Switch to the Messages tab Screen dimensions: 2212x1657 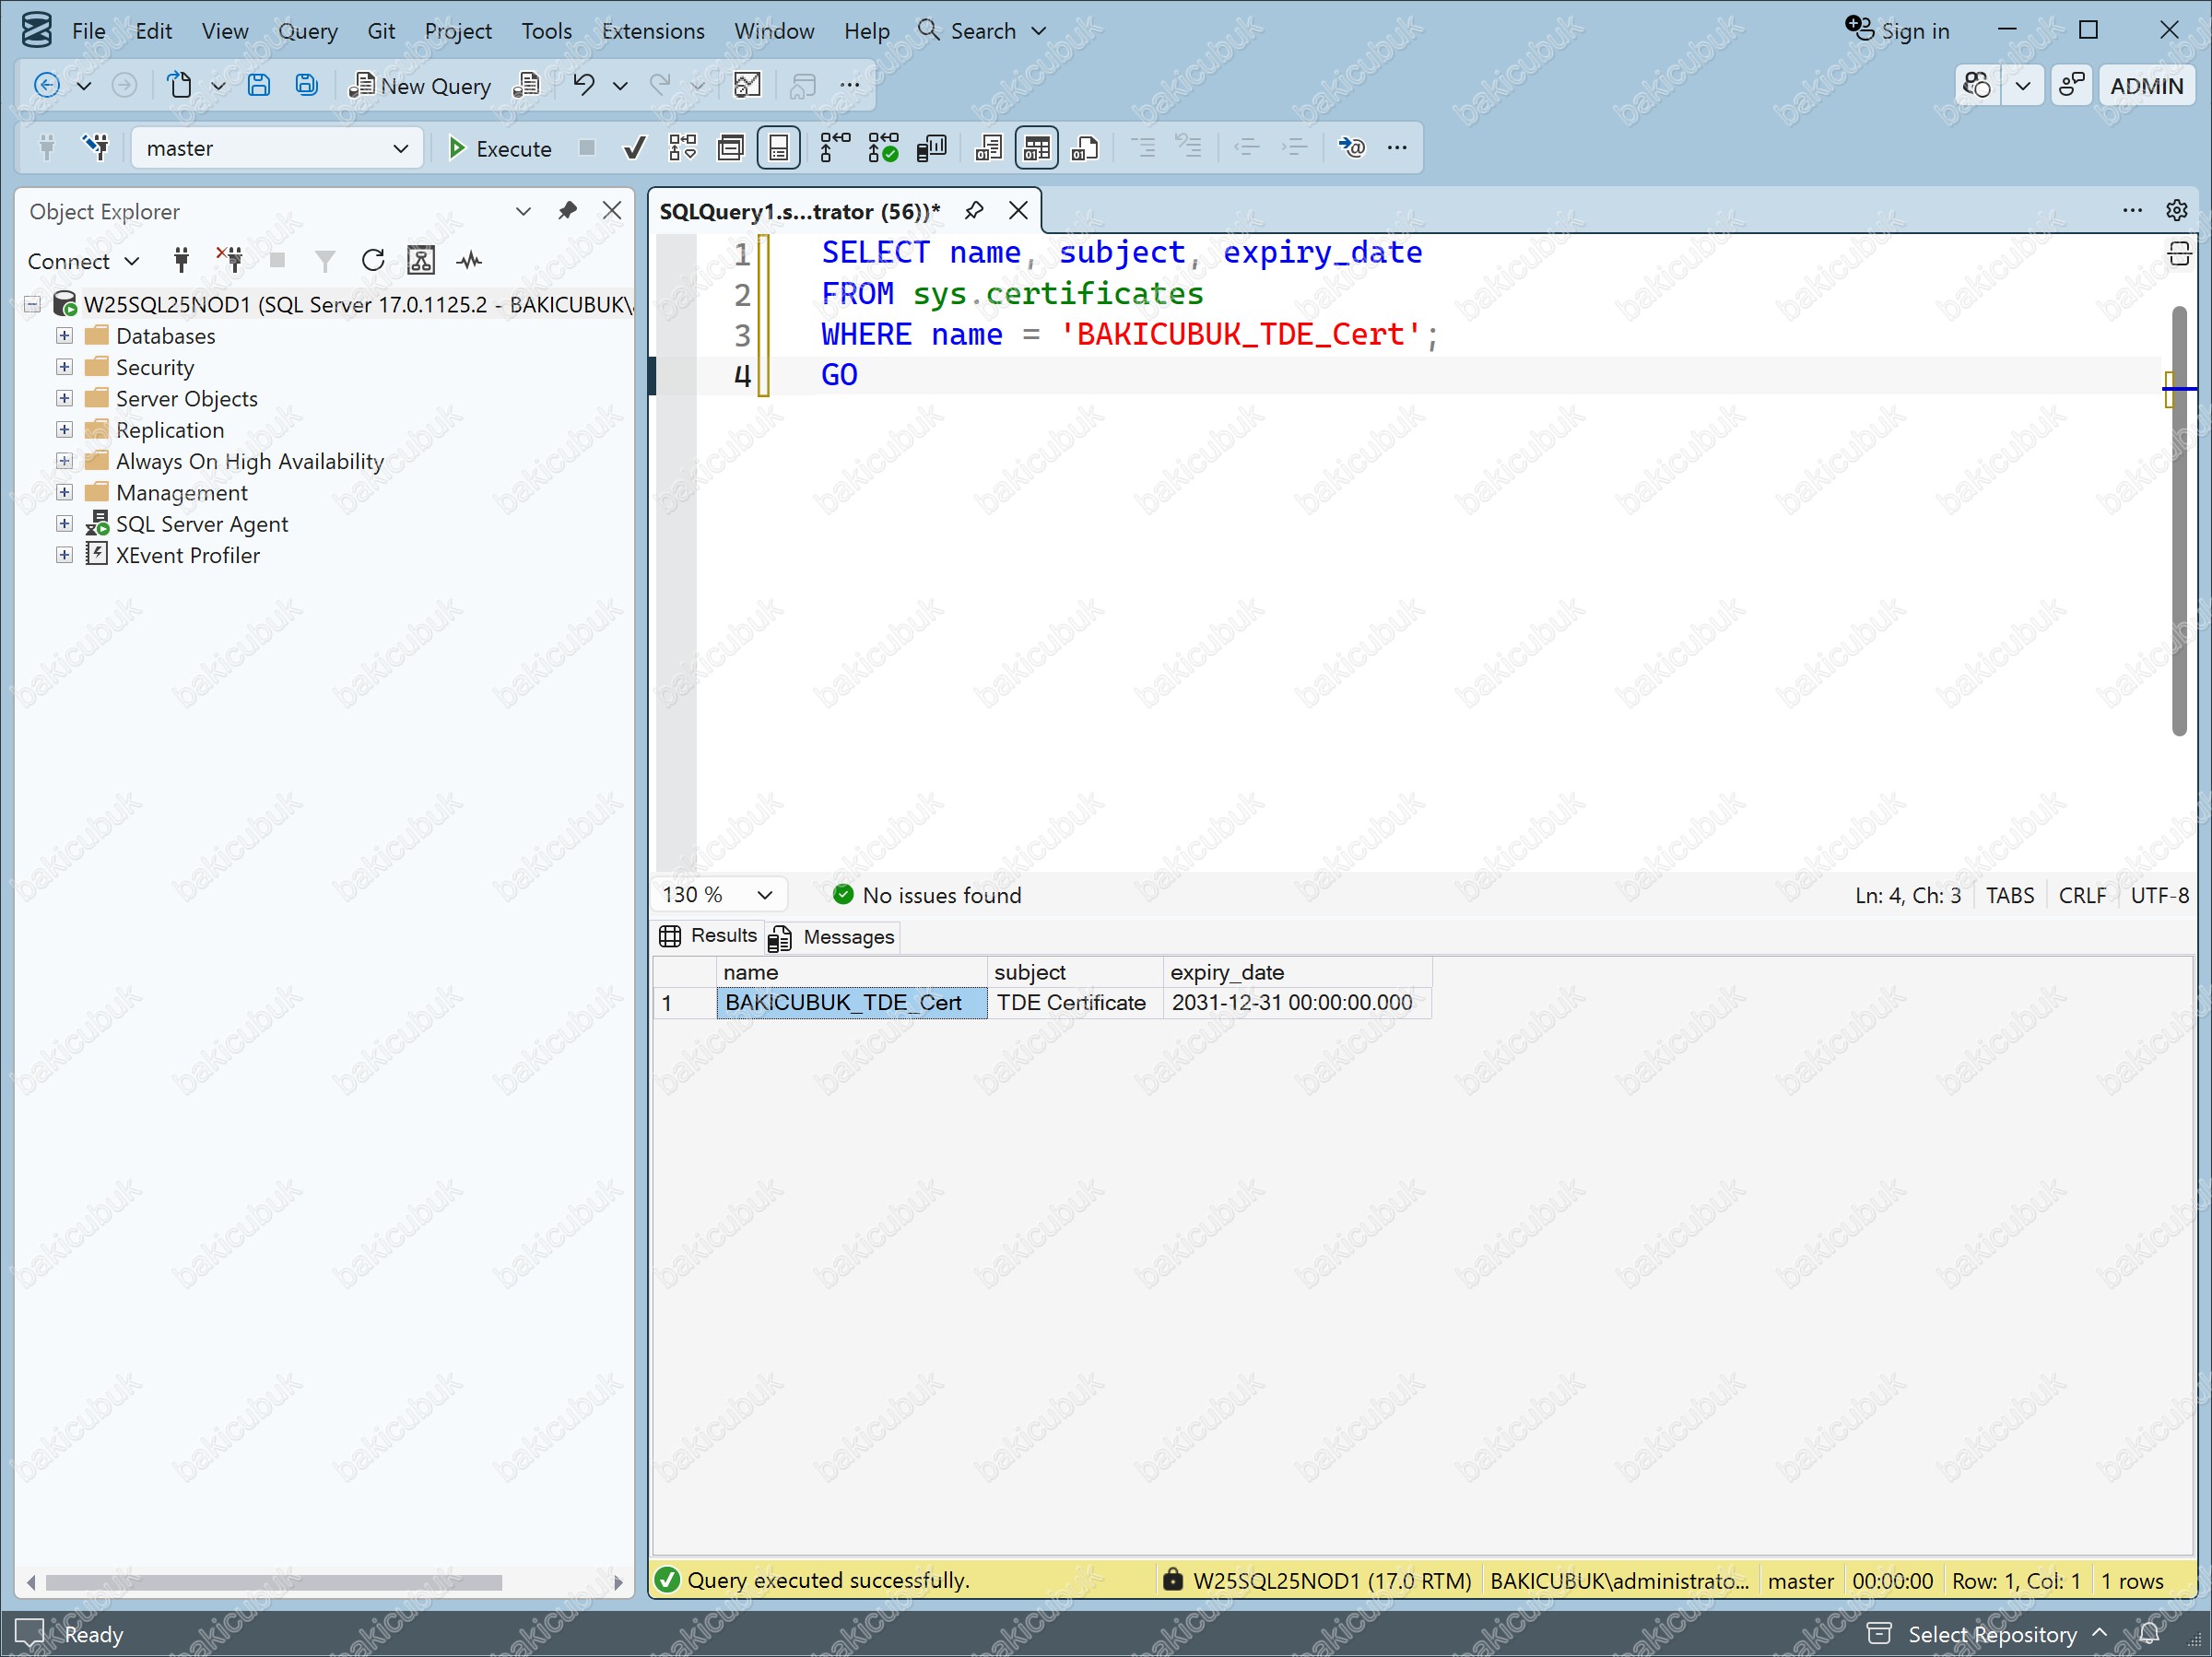coord(833,937)
